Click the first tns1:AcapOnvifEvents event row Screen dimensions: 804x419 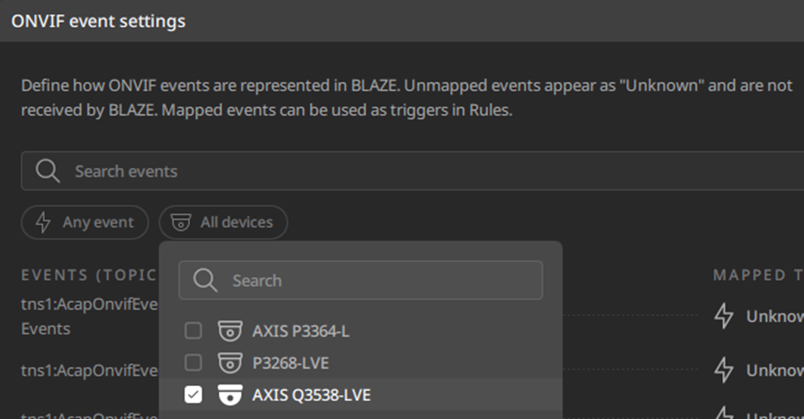click(89, 316)
